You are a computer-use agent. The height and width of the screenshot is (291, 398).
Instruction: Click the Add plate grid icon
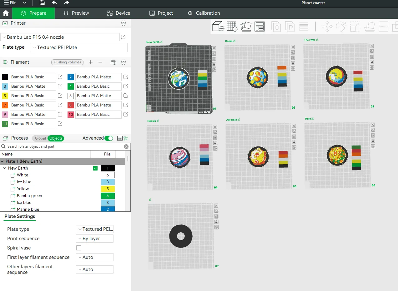point(232,27)
